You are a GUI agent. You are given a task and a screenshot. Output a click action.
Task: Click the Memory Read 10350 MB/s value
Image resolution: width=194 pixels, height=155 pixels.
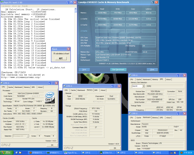pos(102,13)
